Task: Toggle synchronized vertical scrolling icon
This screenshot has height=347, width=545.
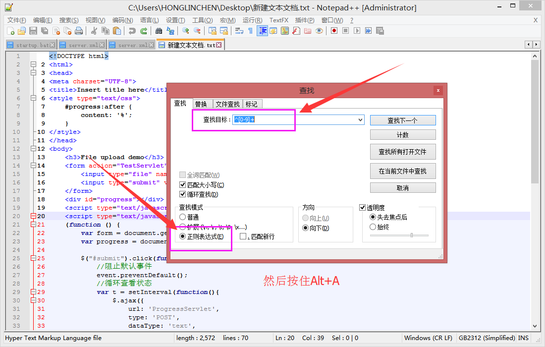Action: pos(213,31)
